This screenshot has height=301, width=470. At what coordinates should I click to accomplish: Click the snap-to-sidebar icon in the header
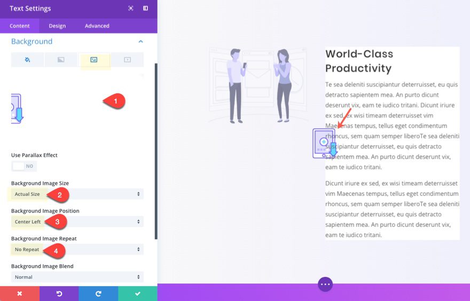pyautogui.click(x=145, y=9)
